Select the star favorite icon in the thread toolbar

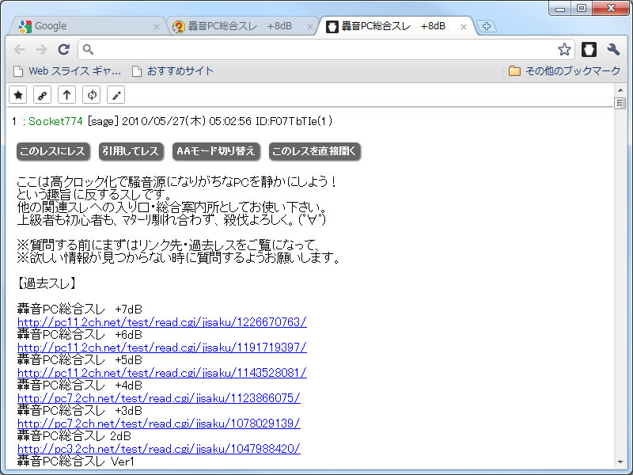(17, 94)
